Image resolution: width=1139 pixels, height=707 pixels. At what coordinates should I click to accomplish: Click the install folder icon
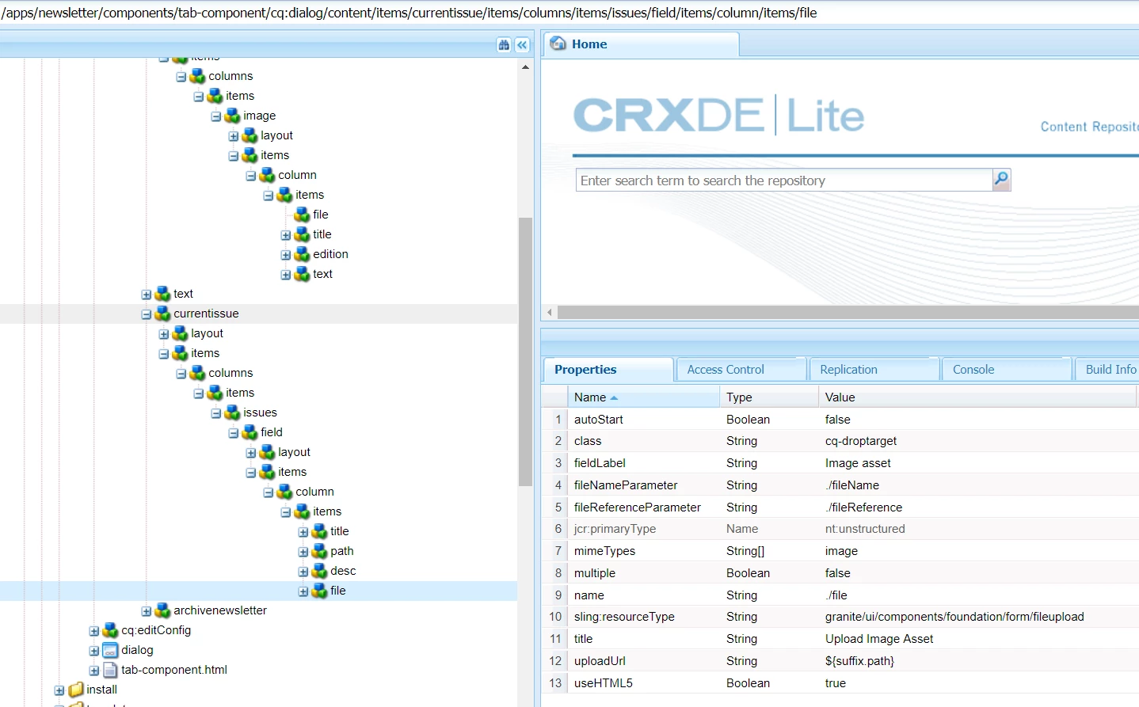[76, 690]
